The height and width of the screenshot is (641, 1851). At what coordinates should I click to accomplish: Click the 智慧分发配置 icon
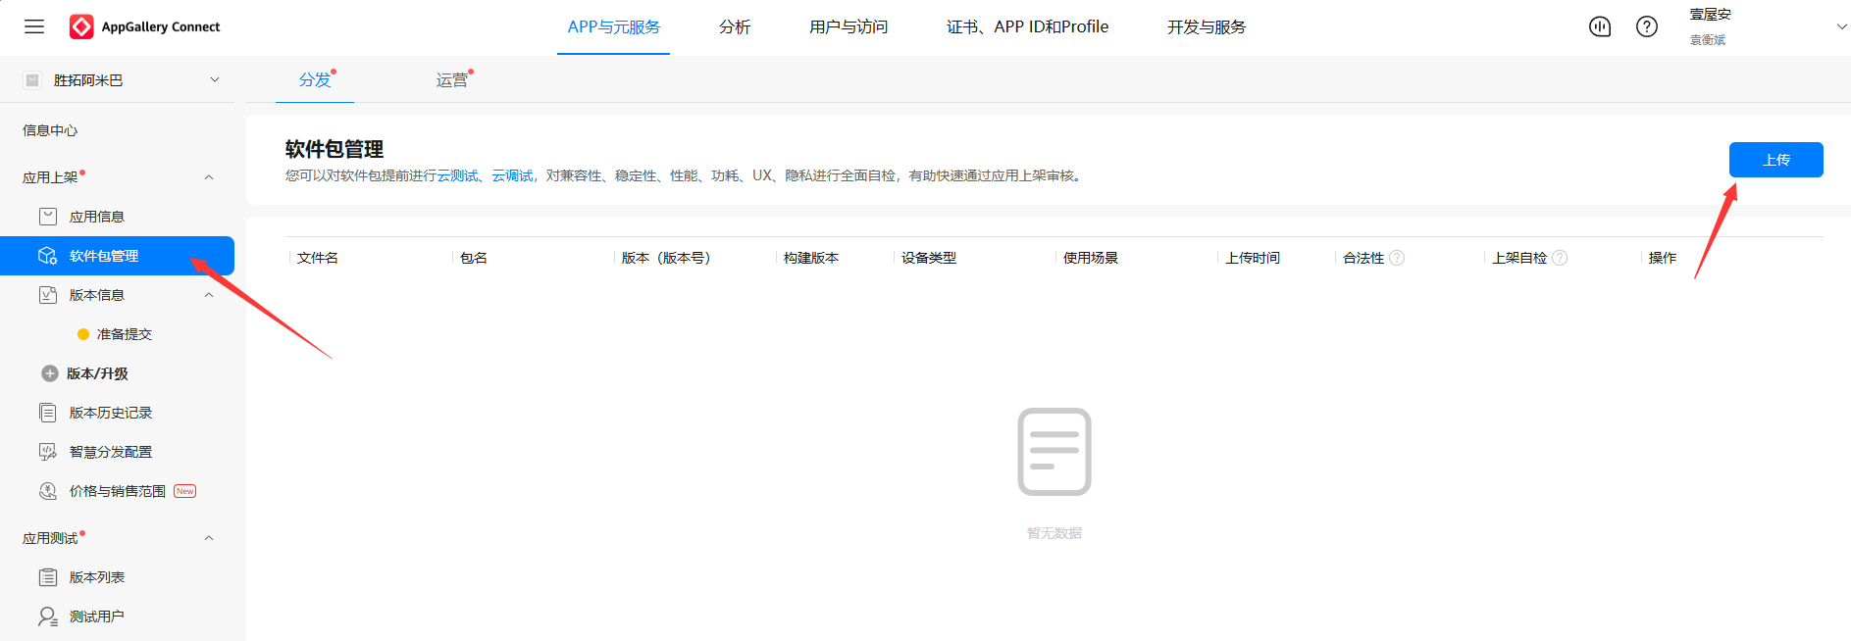pyautogui.click(x=48, y=452)
